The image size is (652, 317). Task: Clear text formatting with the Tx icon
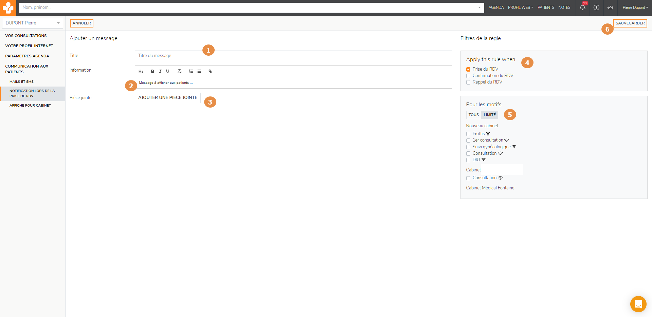[x=180, y=71]
